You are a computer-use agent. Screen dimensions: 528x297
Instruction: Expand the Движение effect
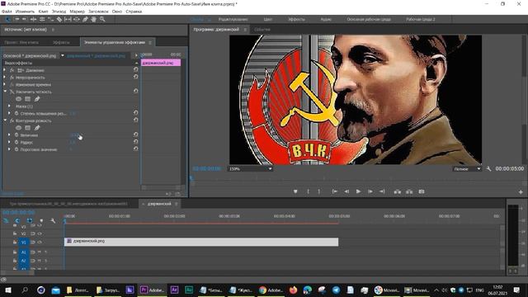tap(5, 69)
